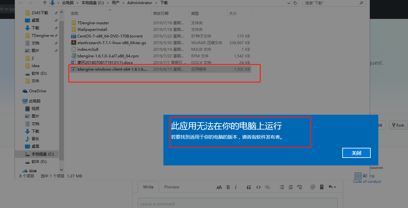The width and height of the screenshot is (408, 208).
Task: Switch to the Write tab on GitHub
Action: 148,187
